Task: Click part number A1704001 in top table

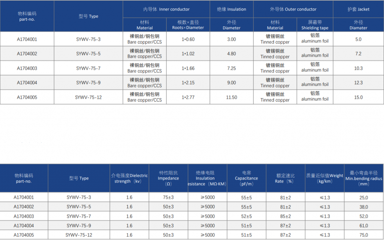Action: click(27, 39)
